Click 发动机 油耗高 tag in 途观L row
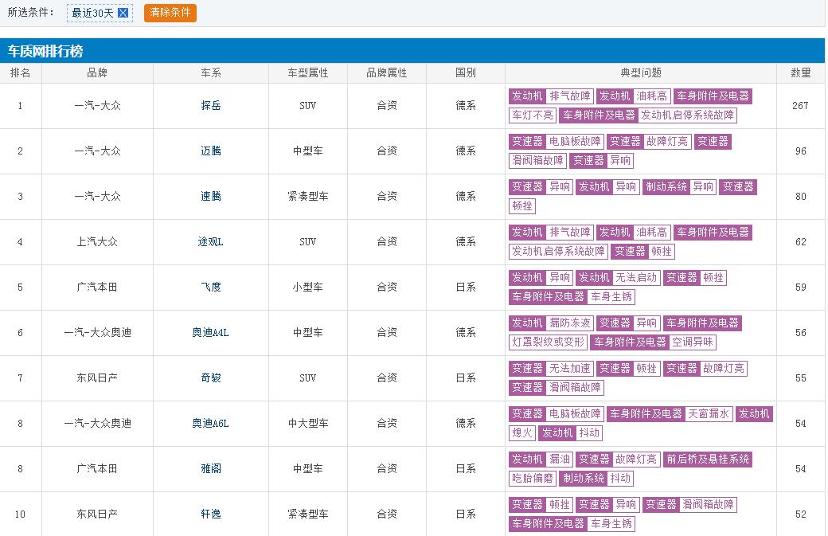The width and height of the screenshot is (828, 536). point(634,233)
